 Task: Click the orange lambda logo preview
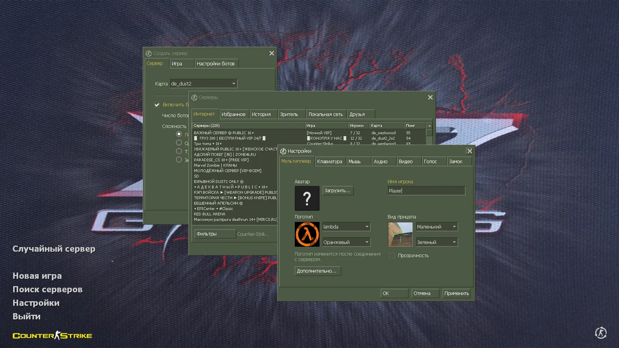tap(307, 234)
